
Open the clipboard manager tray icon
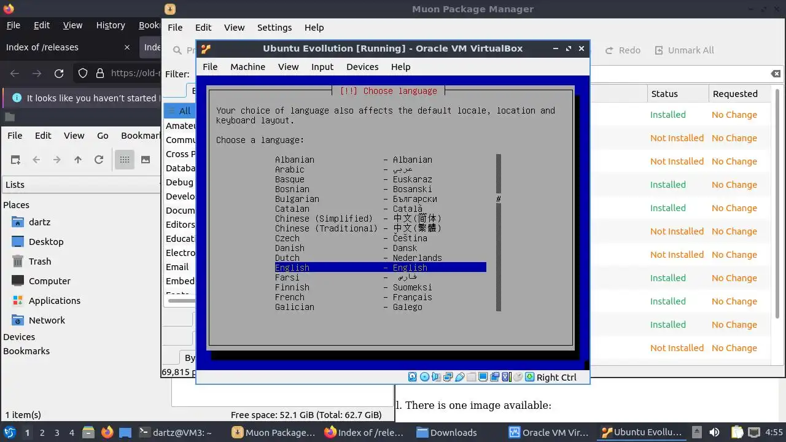pos(737,432)
